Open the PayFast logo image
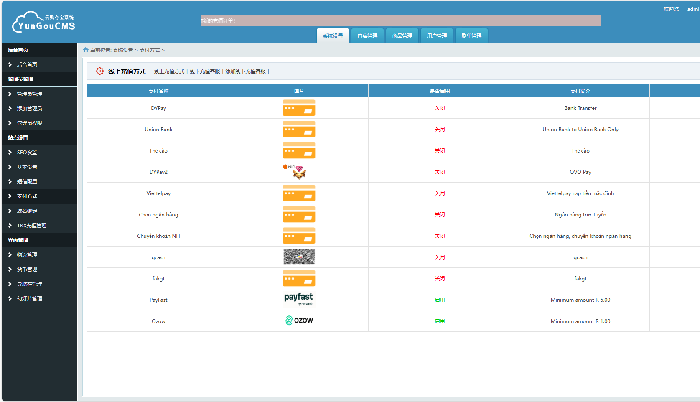Screen dimensions: 700x402 299,300
